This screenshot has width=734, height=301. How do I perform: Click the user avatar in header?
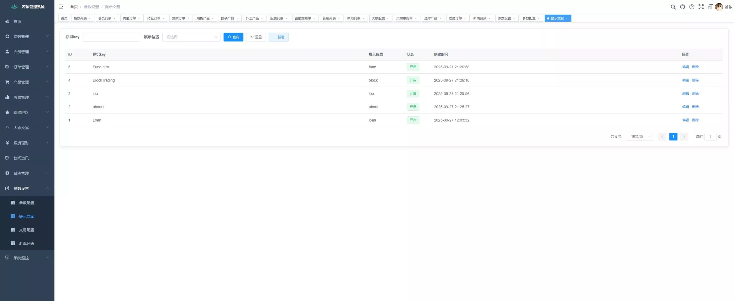click(x=719, y=7)
